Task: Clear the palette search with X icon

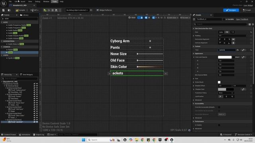Action: click(x=3, y=19)
